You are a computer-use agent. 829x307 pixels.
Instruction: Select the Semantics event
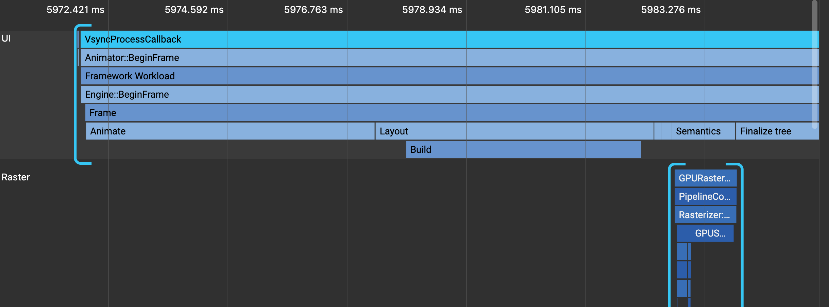pos(698,131)
